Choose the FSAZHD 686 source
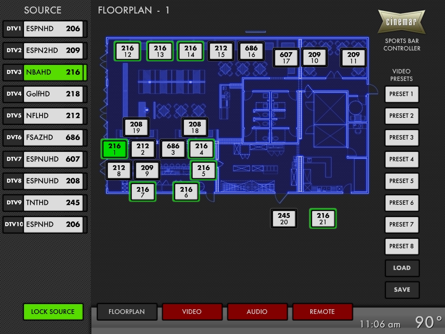This screenshot has width=445, height=334. [x=45, y=137]
